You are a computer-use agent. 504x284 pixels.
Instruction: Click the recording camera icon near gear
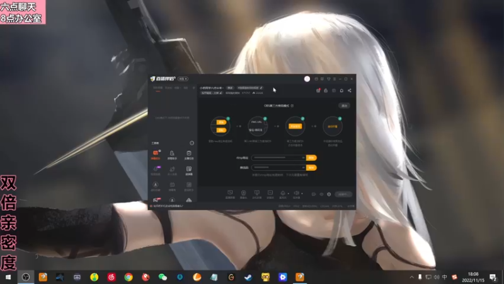coord(314,194)
